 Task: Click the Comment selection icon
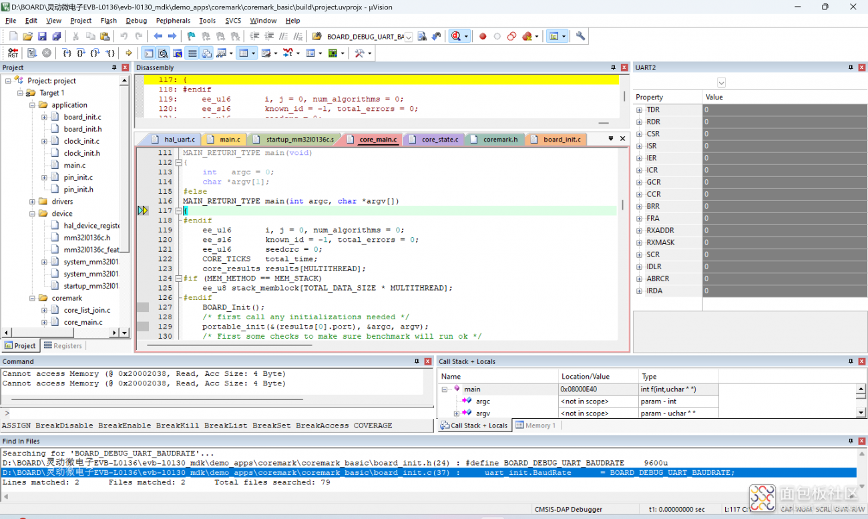point(283,36)
